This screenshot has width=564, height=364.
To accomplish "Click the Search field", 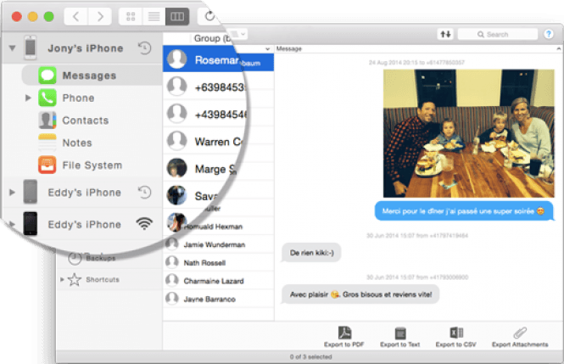I will 498,34.
